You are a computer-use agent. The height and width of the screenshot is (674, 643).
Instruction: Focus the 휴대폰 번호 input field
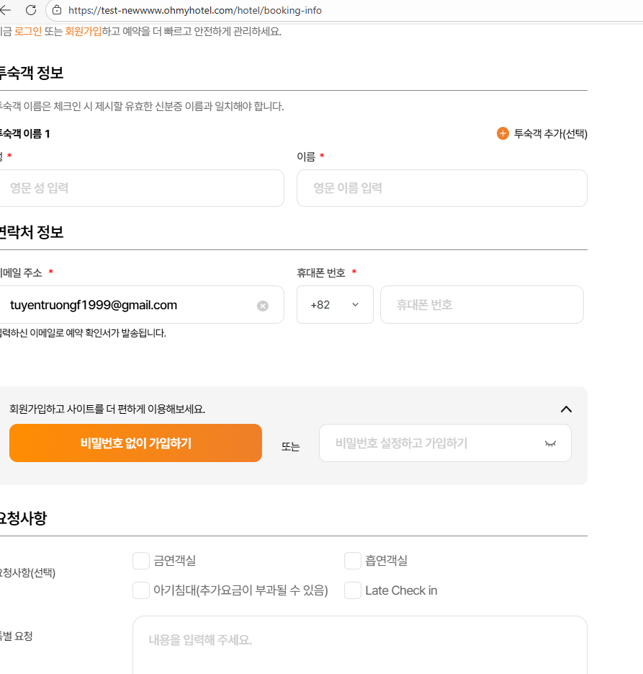point(481,305)
